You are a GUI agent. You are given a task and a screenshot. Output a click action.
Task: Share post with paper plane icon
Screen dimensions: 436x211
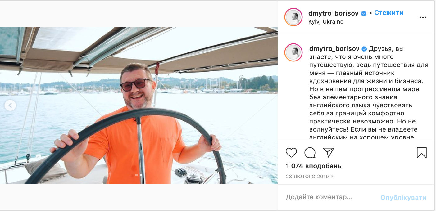tap(329, 152)
